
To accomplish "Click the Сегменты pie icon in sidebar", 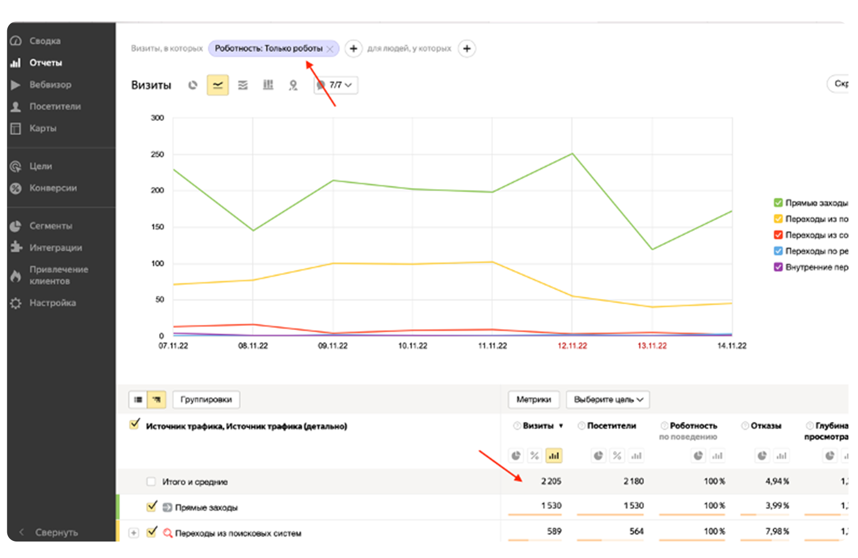I will [16, 226].
